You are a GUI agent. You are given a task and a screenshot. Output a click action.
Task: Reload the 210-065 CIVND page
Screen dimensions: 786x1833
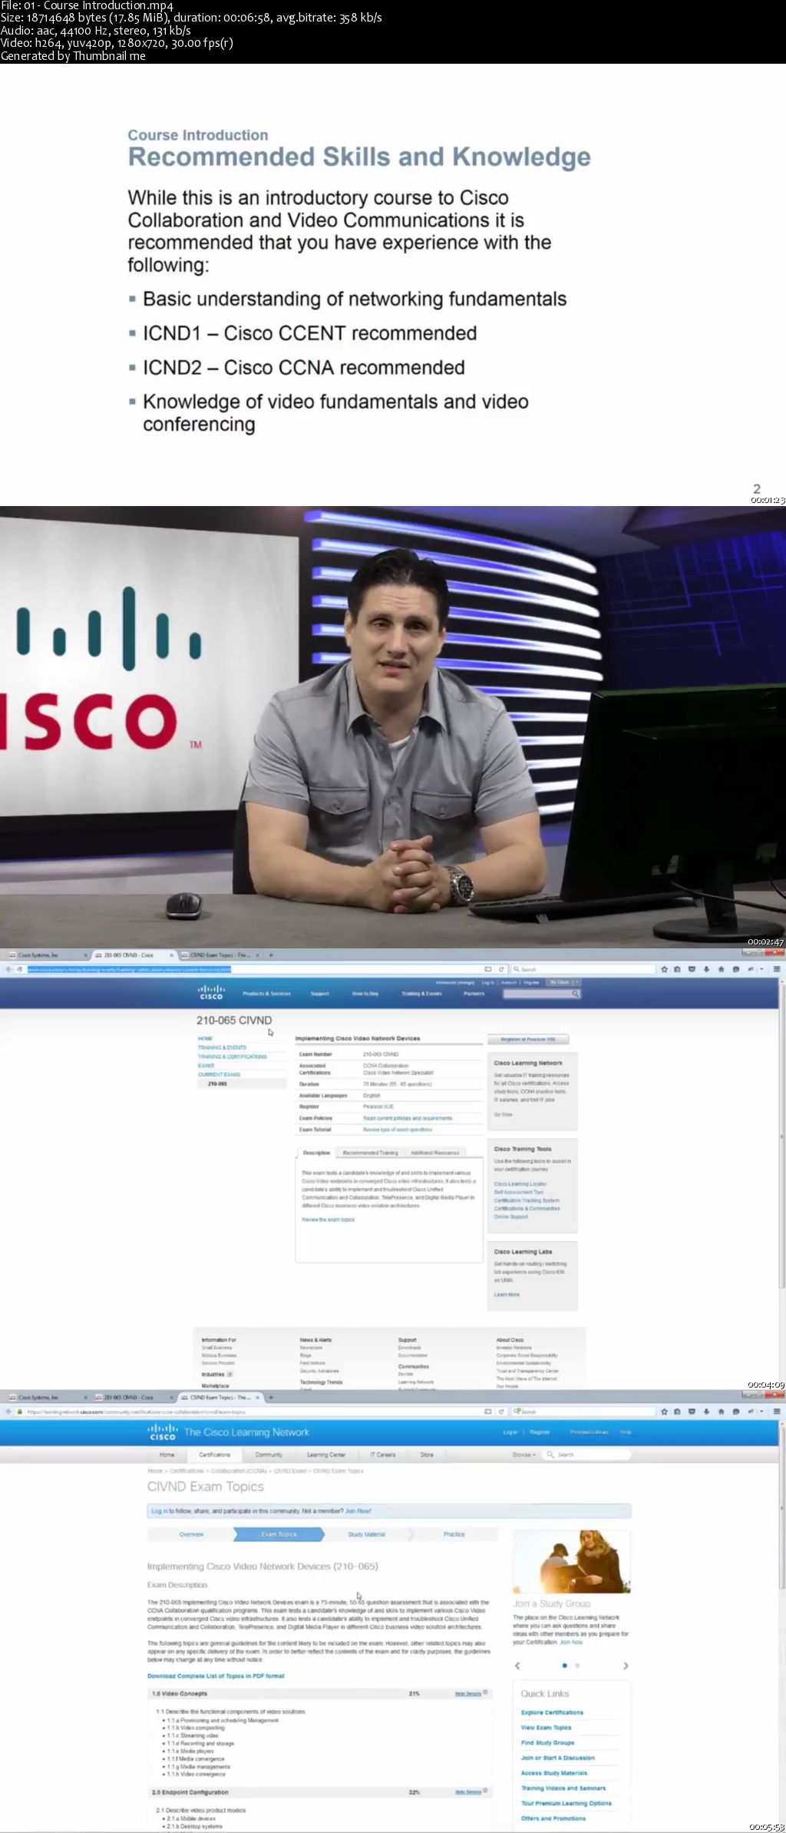(502, 969)
